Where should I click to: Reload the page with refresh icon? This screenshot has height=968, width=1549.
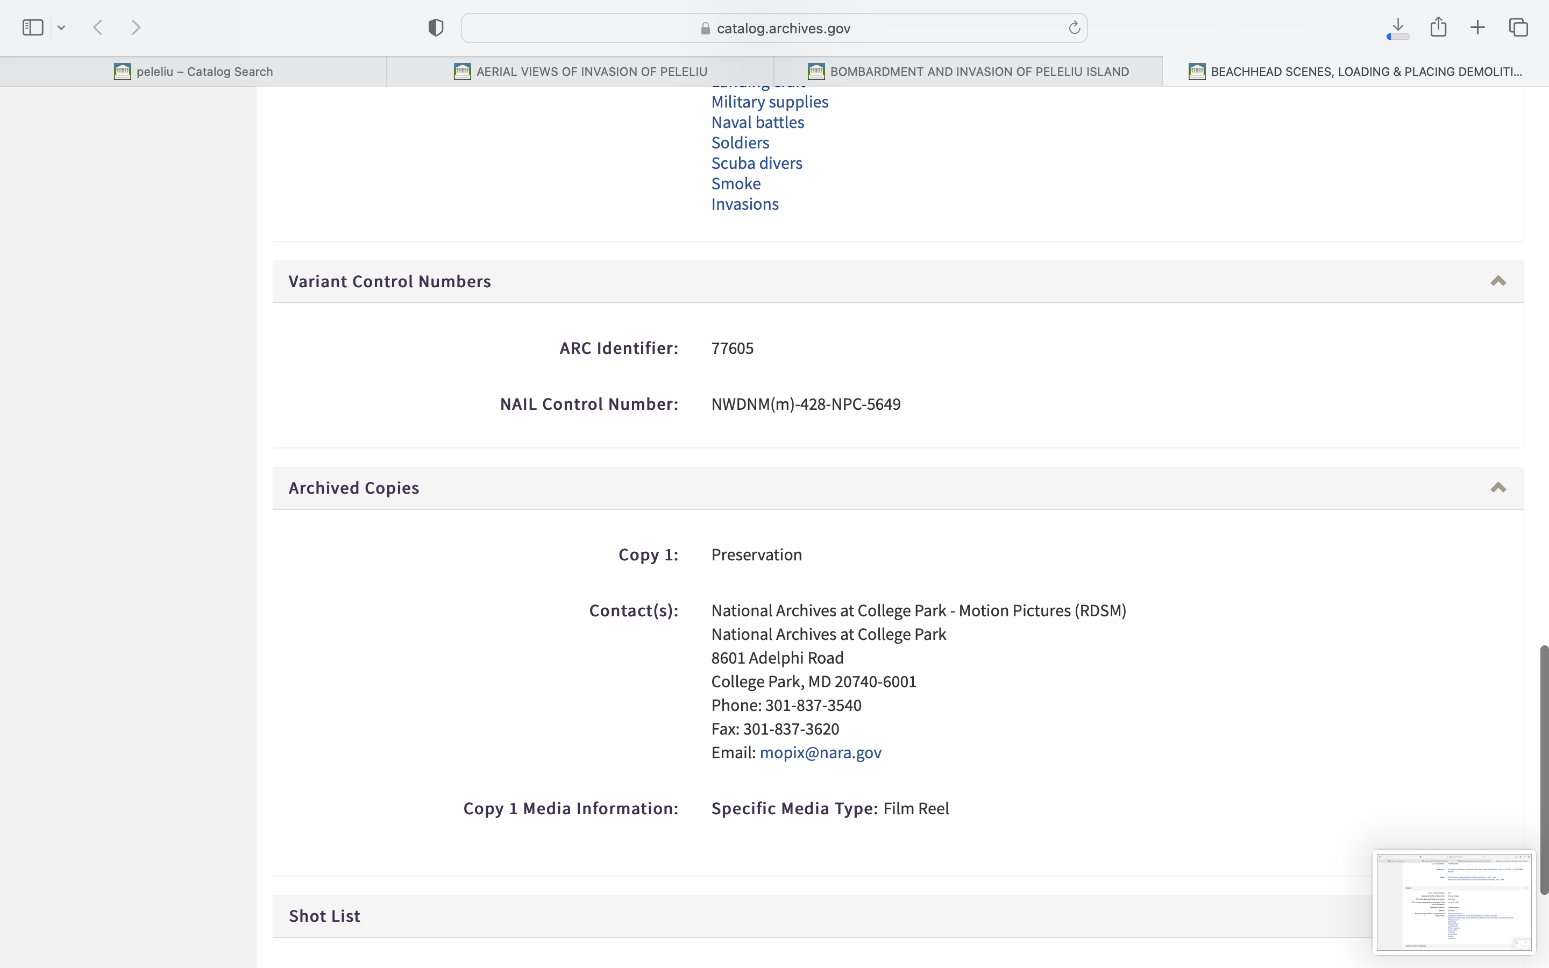1074,27
